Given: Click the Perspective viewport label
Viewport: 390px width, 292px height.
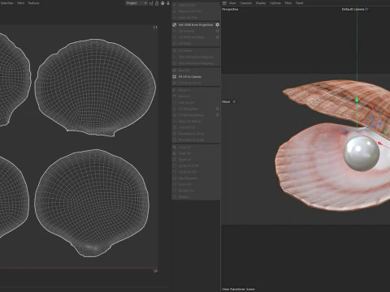Looking at the screenshot, I should point(230,9).
